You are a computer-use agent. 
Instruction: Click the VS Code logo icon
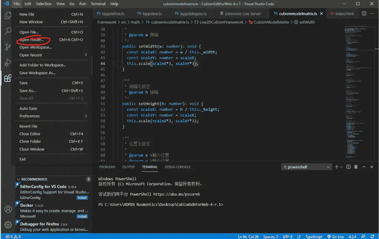(x=7, y=4)
